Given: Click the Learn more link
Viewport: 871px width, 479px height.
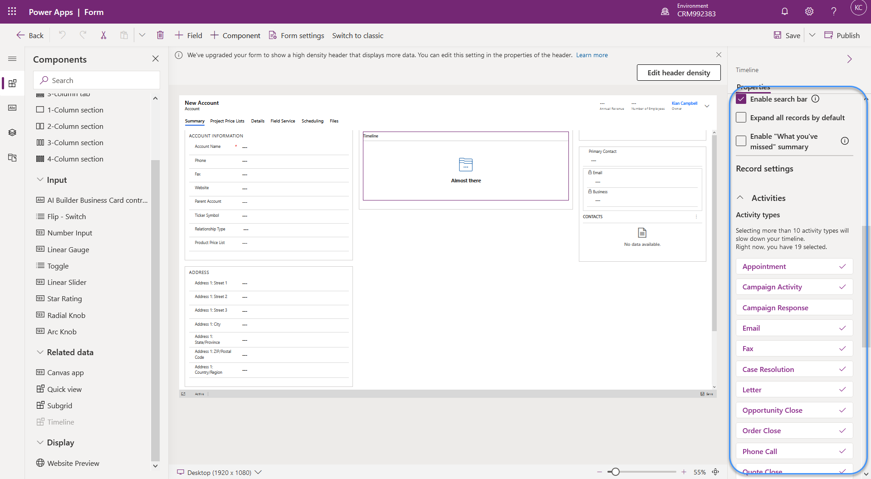Looking at the screenshot, I should click(592, 55).
